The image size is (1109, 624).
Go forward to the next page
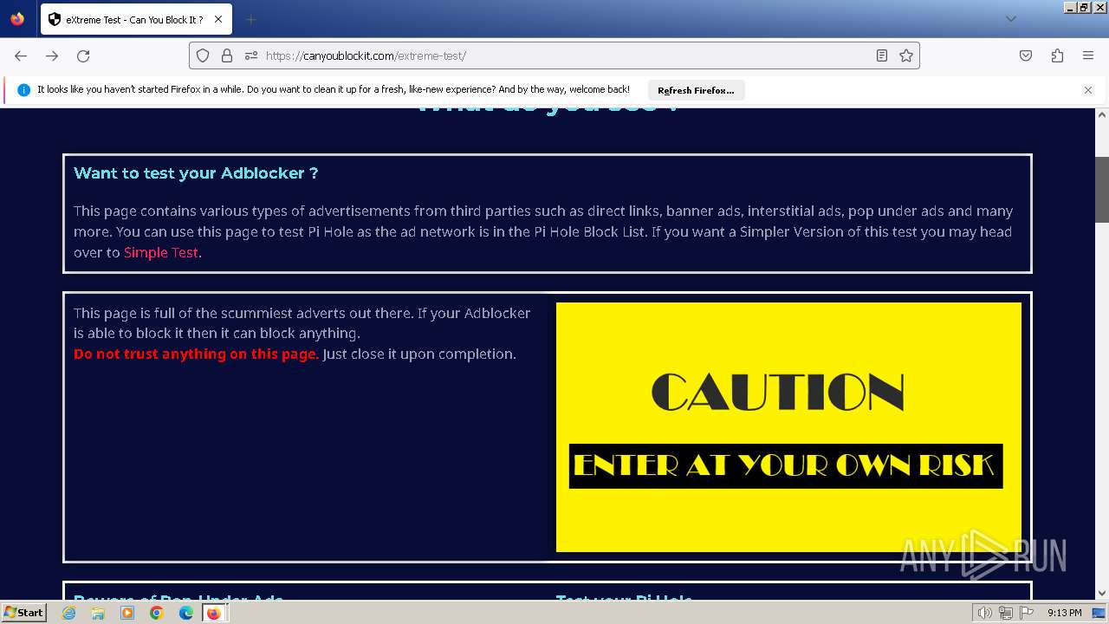(x=52, y=55)
